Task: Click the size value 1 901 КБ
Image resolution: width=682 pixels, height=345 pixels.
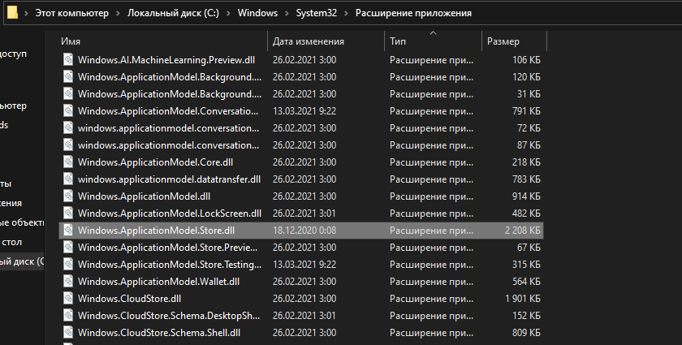Action: pos(522,299)
